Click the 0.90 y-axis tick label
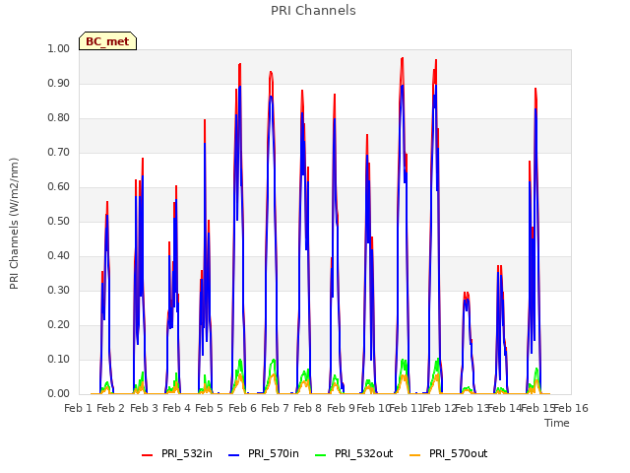The width and height of the screenshot is (630, 473). (59, 83)
